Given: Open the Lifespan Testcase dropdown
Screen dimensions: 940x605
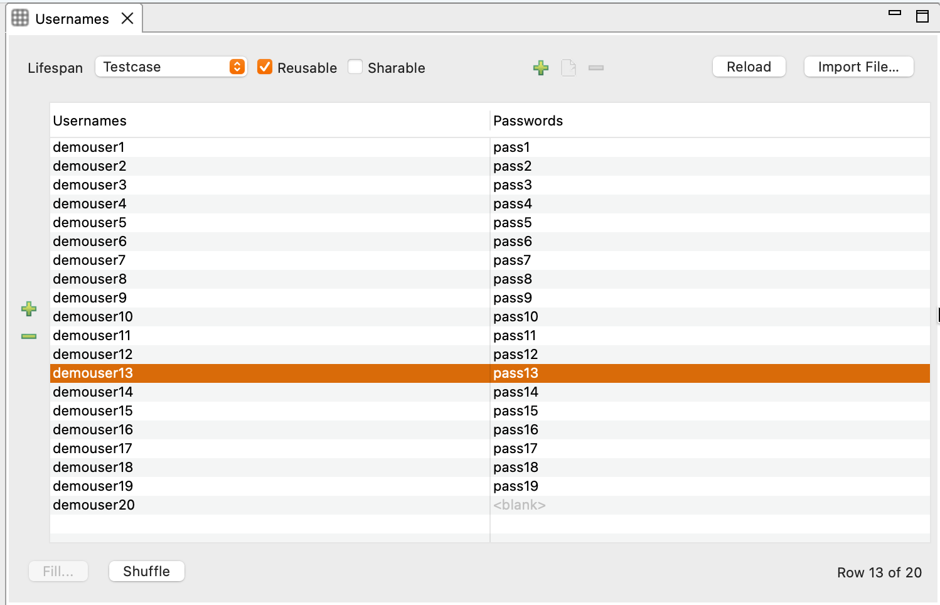Looking at the screenshot, I should point(171,67).
